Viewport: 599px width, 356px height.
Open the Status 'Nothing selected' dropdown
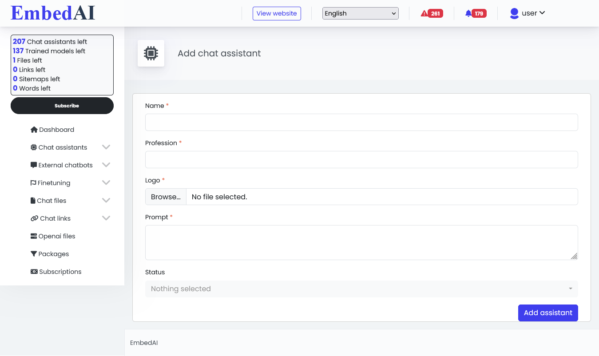(361, 289)
